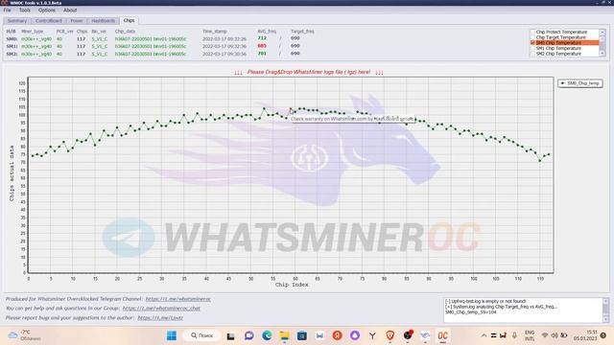Open Yandex Browser Y icon

tap(372, 335)
